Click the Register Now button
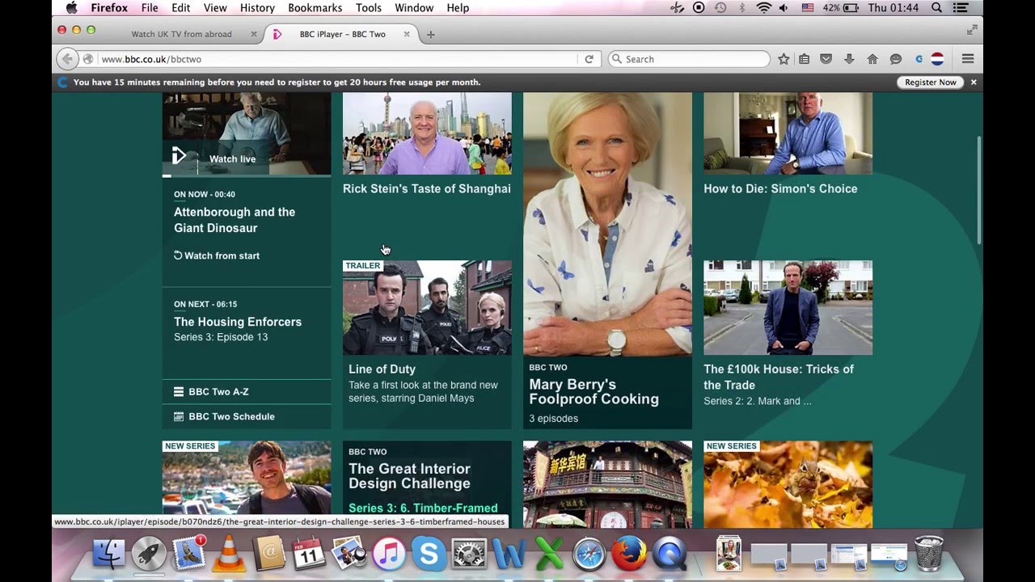 pyautogui.click(x=931, y=82)
